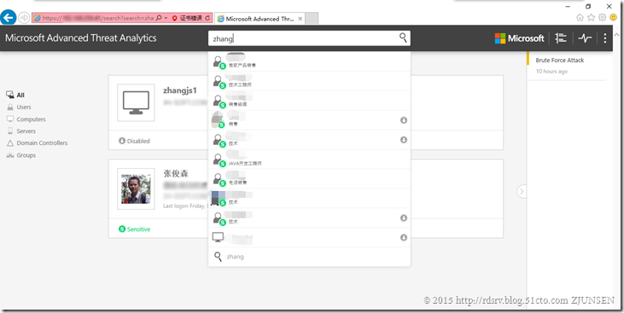Screen dimensions: 624x313
Task: Open the zhangjs1 computer result
Action: point(180,90)
